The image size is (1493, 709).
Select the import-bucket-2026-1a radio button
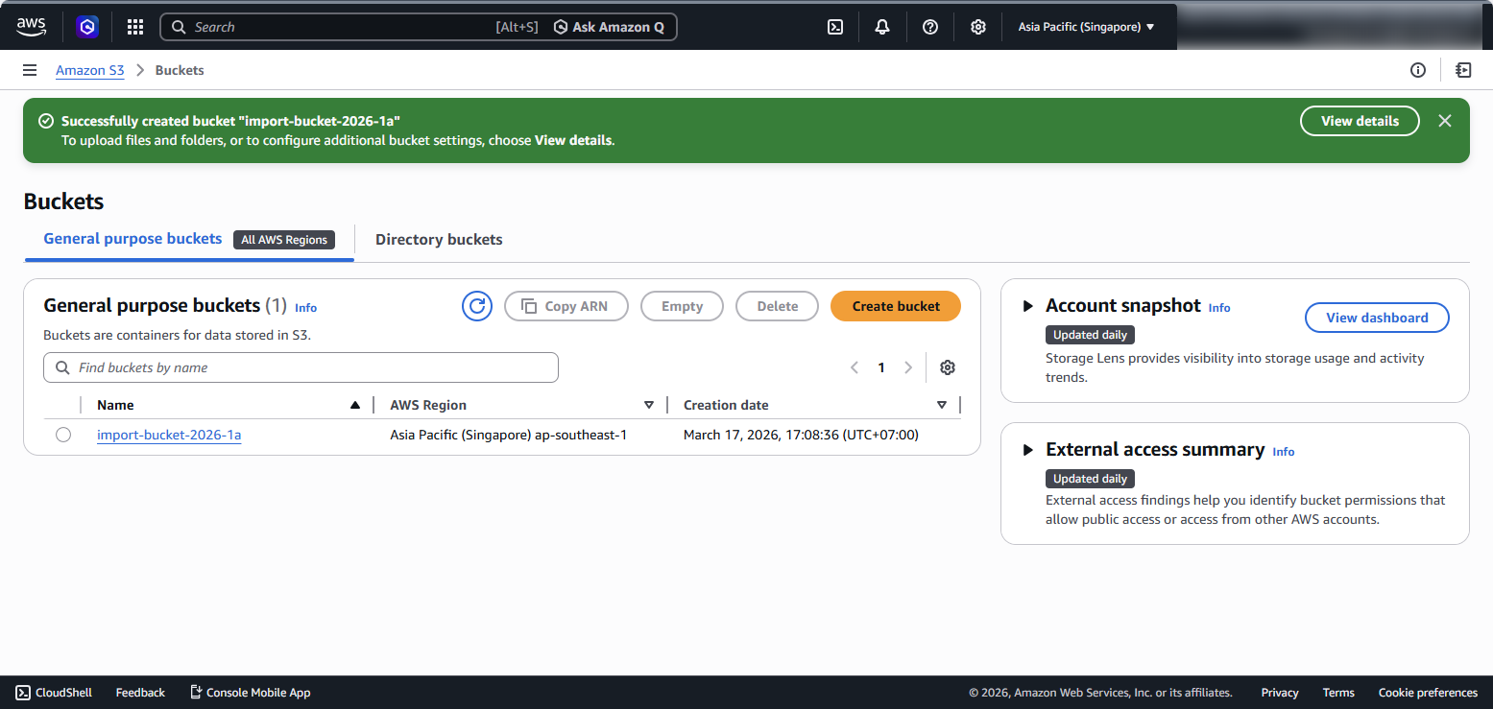click(63, 435)
